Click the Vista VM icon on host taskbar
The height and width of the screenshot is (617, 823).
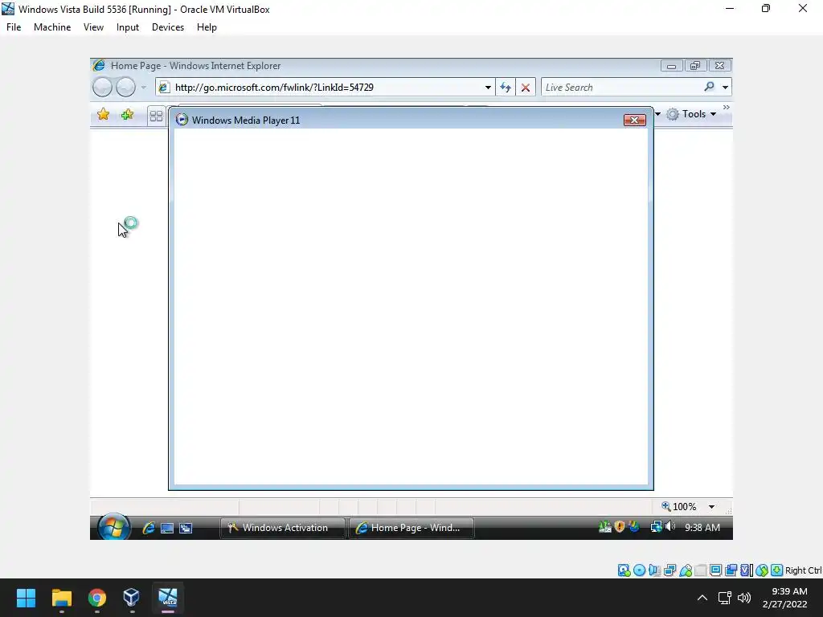point(168,598)
